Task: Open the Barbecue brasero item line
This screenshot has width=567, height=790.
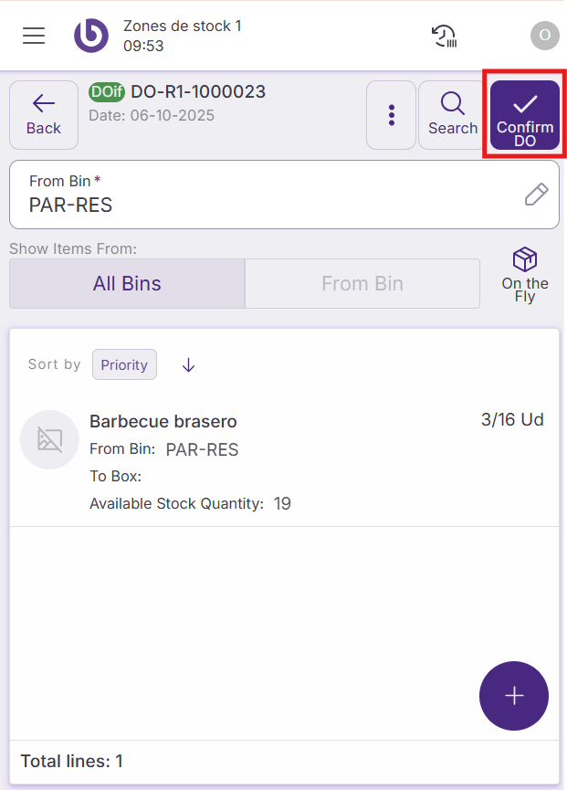Action: pos(274,461)
